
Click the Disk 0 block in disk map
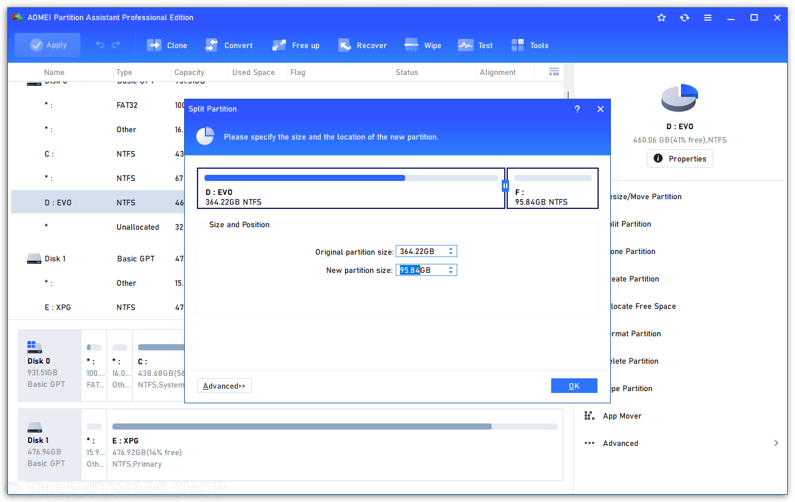pyautogui.click(x=49, y=366)
